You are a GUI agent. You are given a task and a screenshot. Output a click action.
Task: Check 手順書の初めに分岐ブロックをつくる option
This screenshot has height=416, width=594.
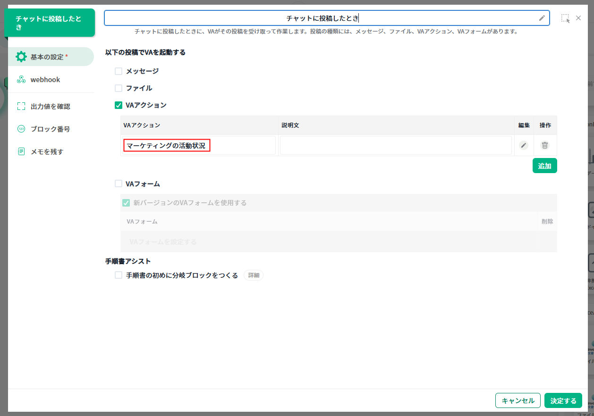tap(119, 275)
